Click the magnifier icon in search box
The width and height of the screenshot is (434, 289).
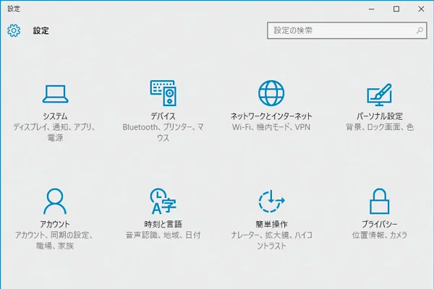pos(420,30)
